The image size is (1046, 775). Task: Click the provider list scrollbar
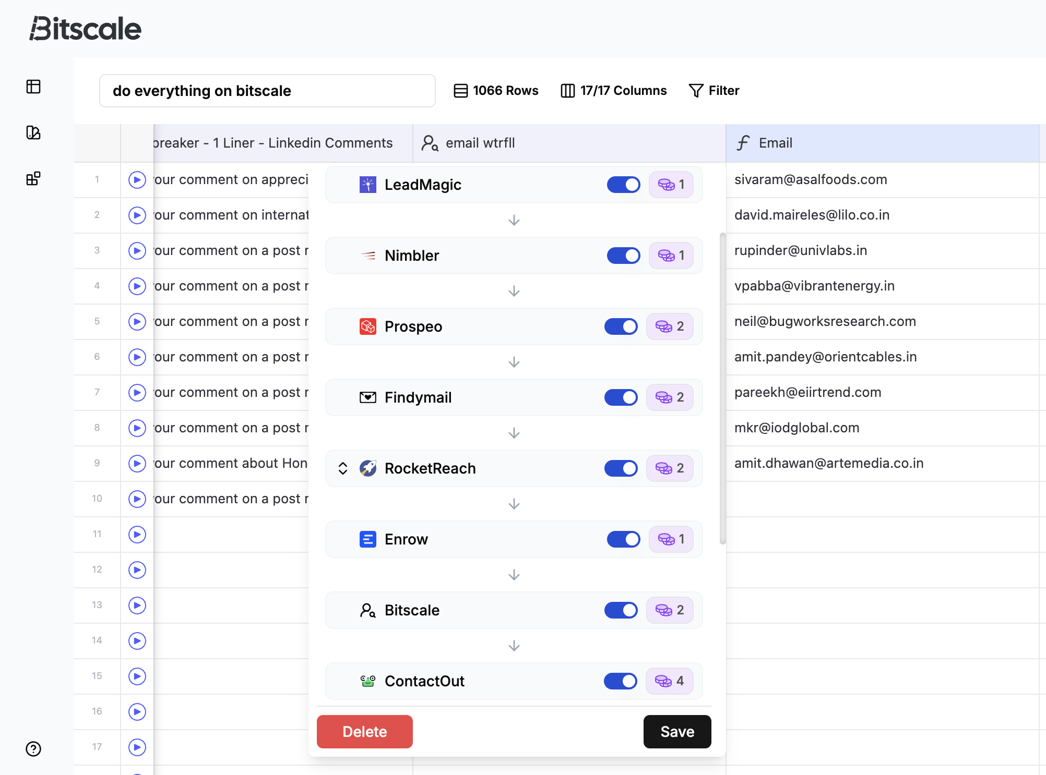coord(723,389)
